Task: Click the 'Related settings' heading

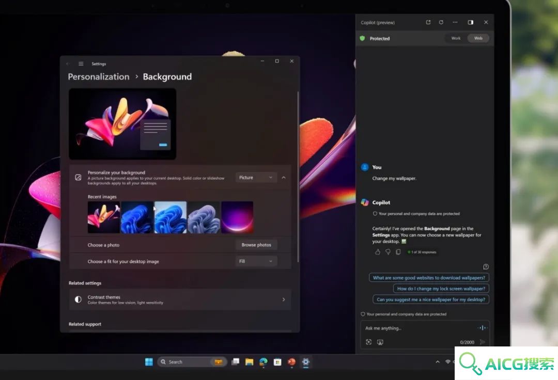Action: tap(85, 283)
